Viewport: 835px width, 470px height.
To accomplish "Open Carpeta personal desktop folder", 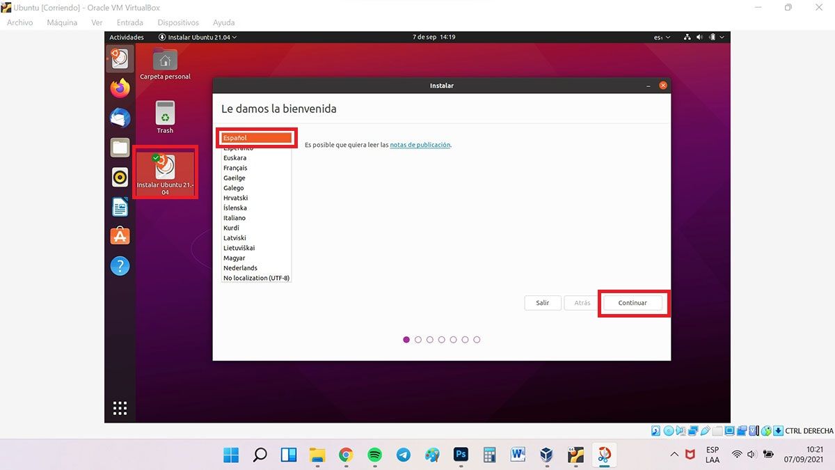I will tap(165, 61).
